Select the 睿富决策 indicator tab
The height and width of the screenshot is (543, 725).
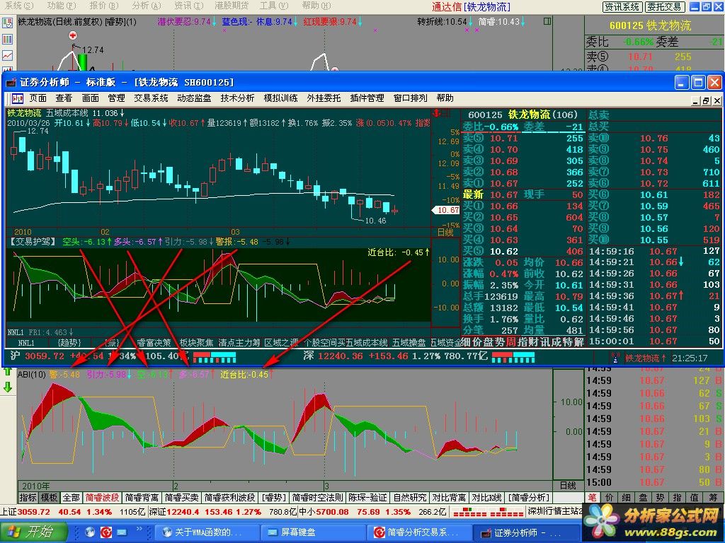click(x=154, y=343)
